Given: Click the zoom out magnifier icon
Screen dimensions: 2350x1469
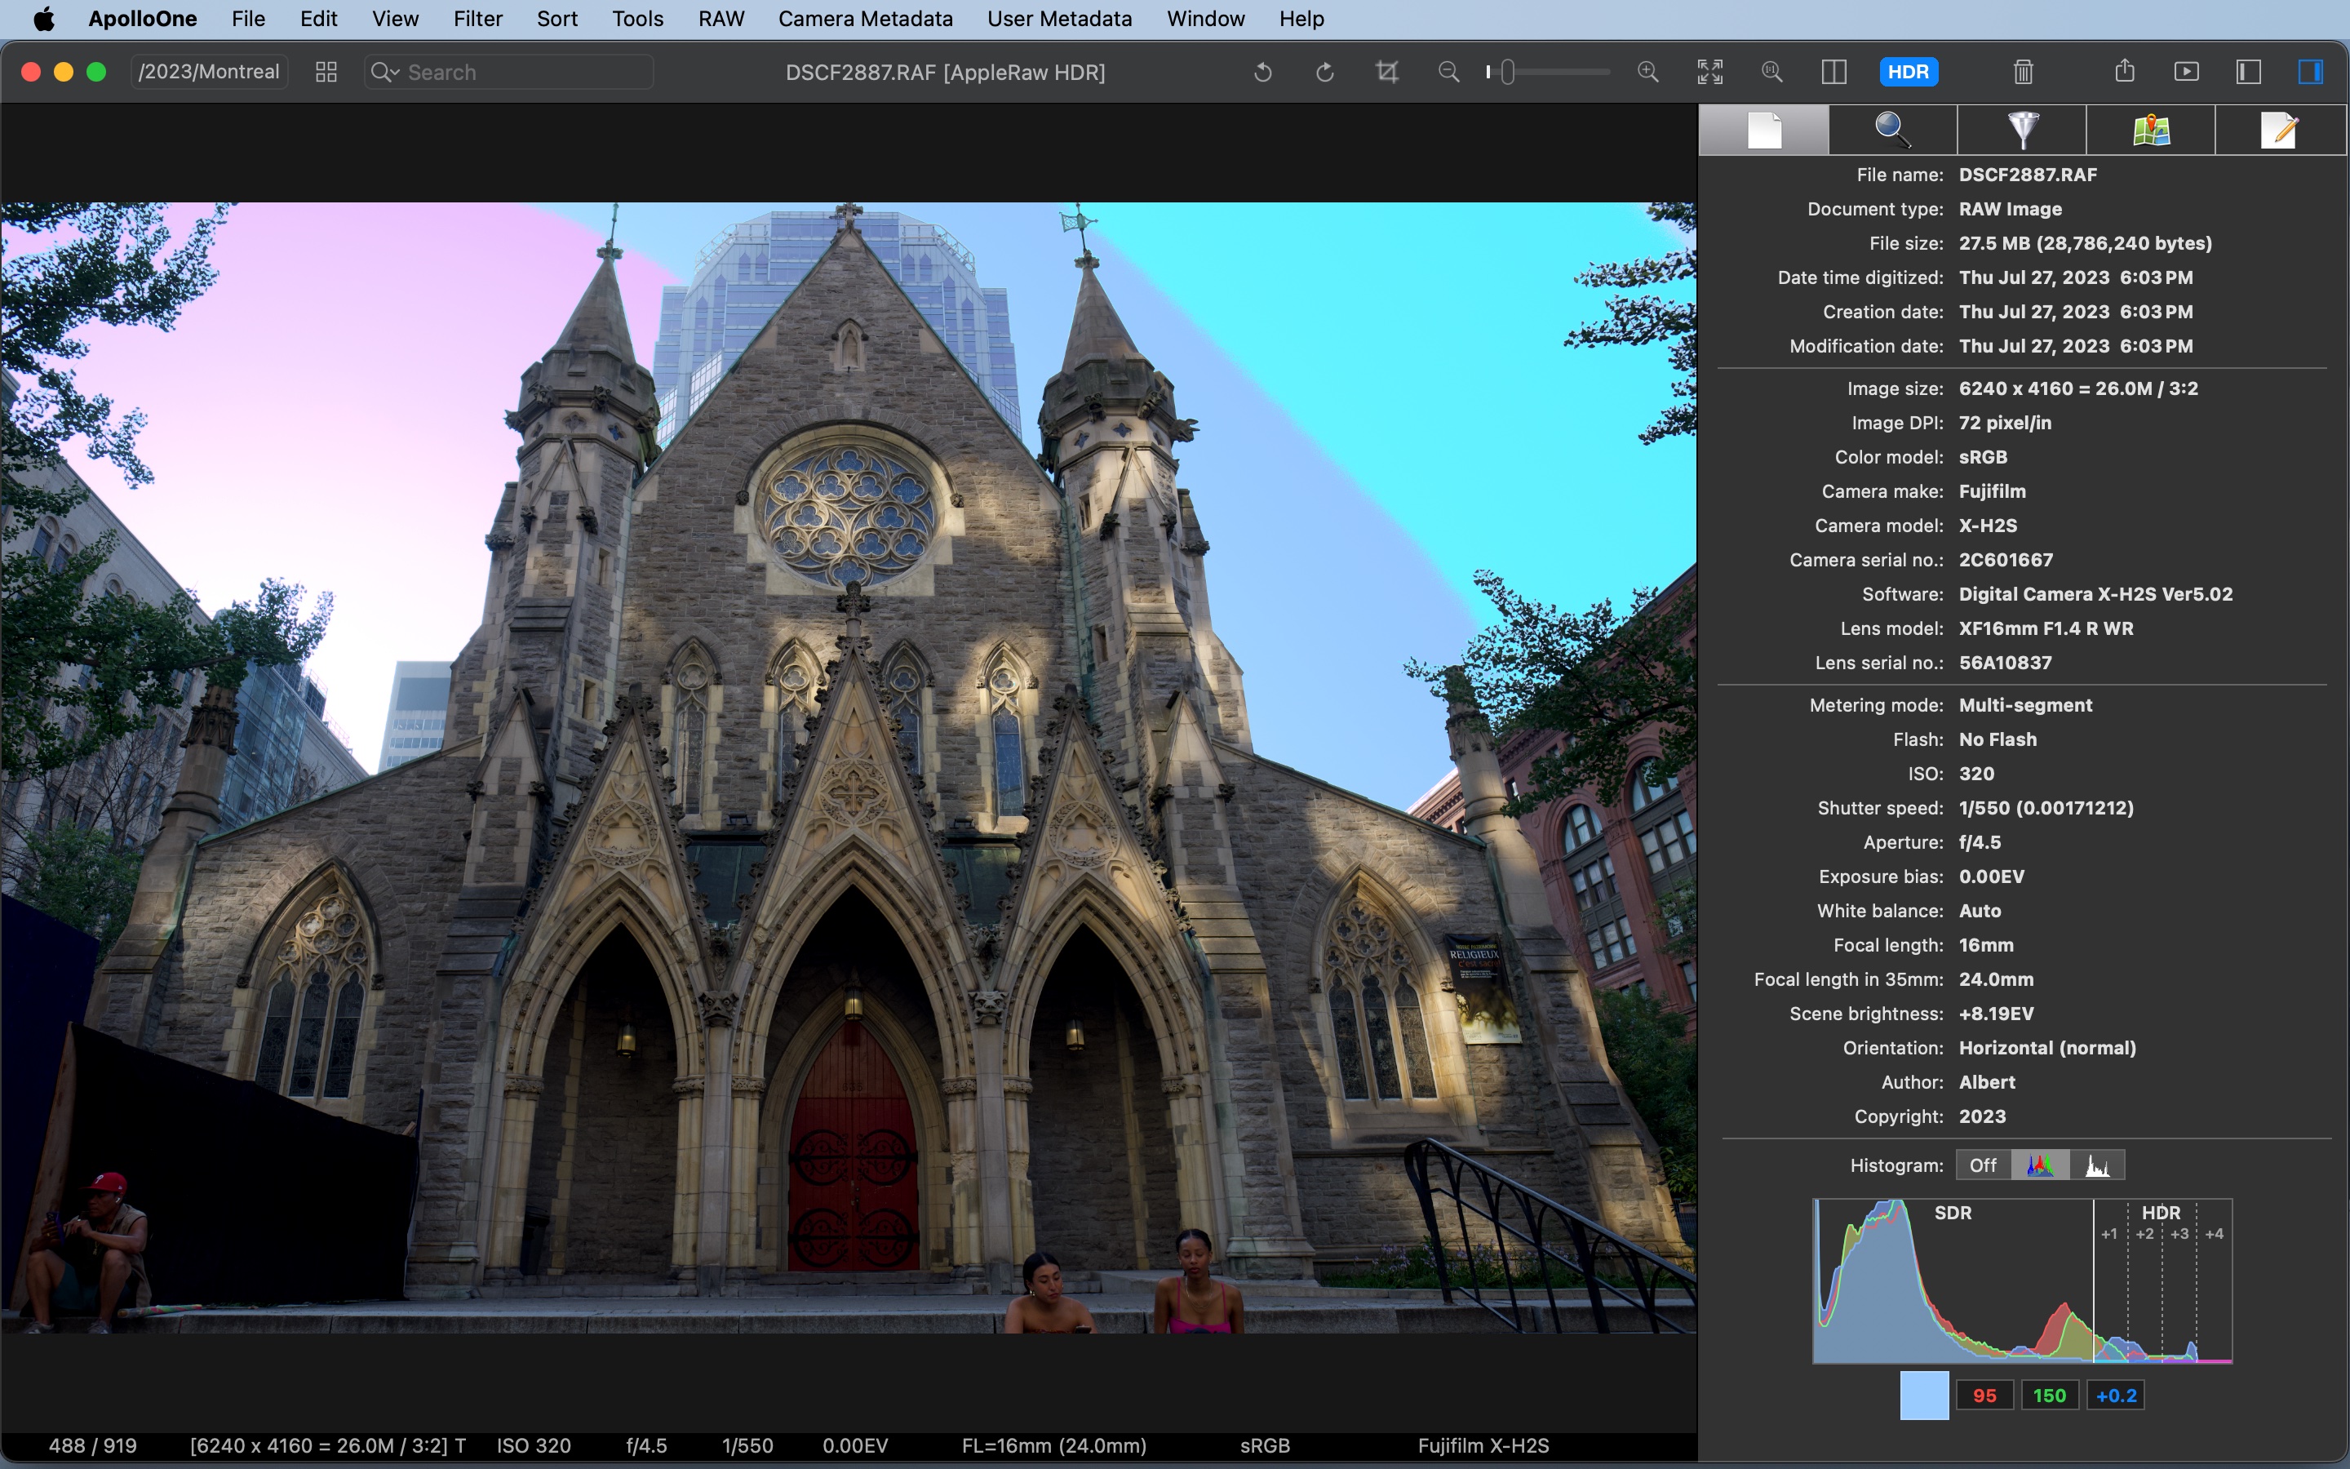Looking at the screenshot, I should [x=1449, y=72].
